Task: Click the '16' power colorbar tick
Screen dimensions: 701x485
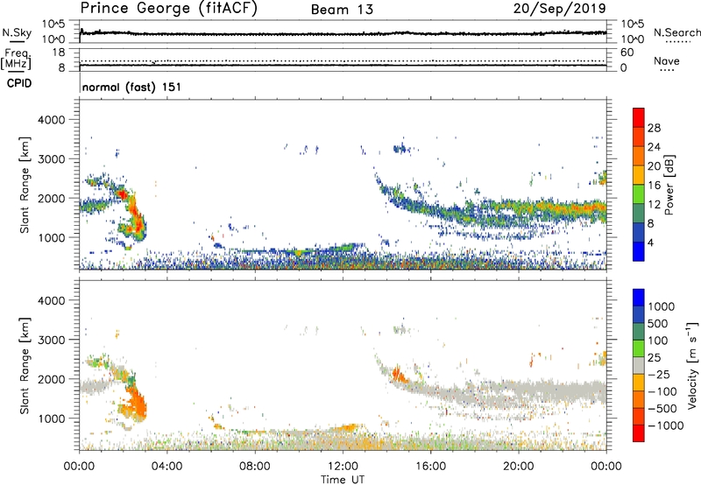Action: coord(654,186)
